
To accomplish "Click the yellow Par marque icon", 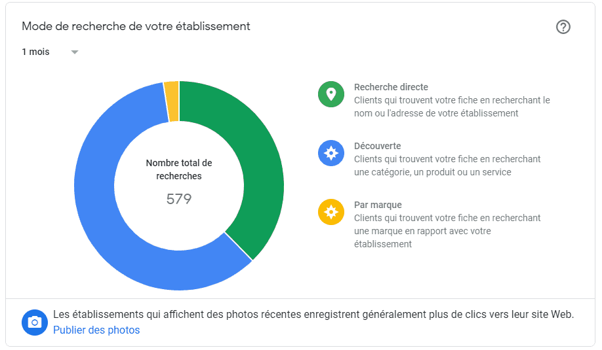I will (331, 212).
